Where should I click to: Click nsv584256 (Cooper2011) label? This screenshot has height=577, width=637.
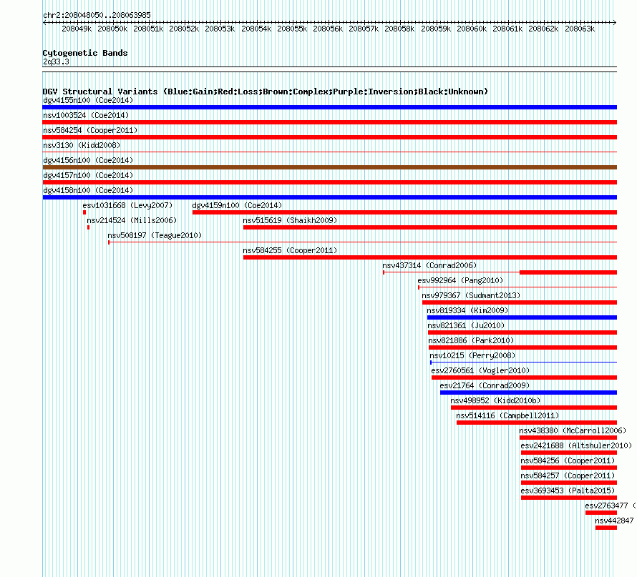568,460
